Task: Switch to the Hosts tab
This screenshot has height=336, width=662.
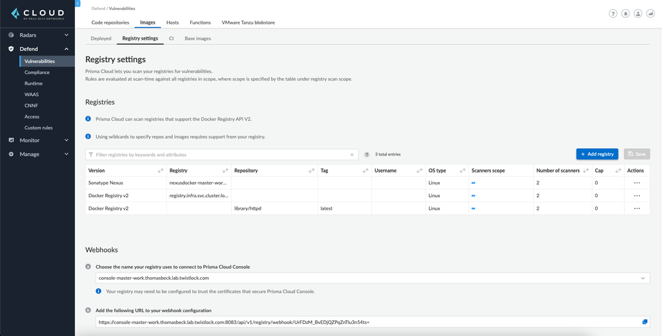Action: (172, 22)
